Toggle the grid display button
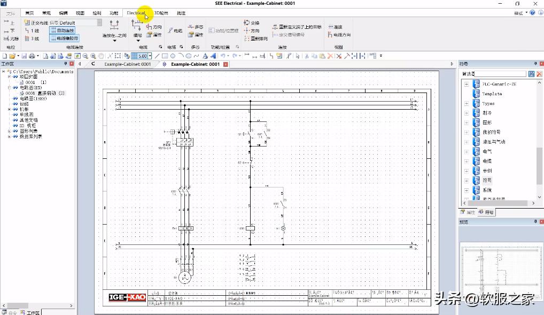Screen dimensions: 544x315 coord(135,56)
